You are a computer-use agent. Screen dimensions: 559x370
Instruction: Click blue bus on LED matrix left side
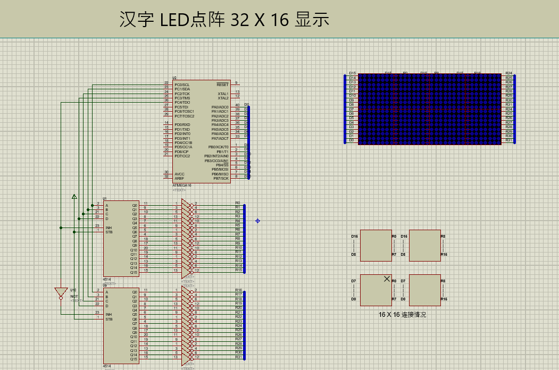point(345,109)
